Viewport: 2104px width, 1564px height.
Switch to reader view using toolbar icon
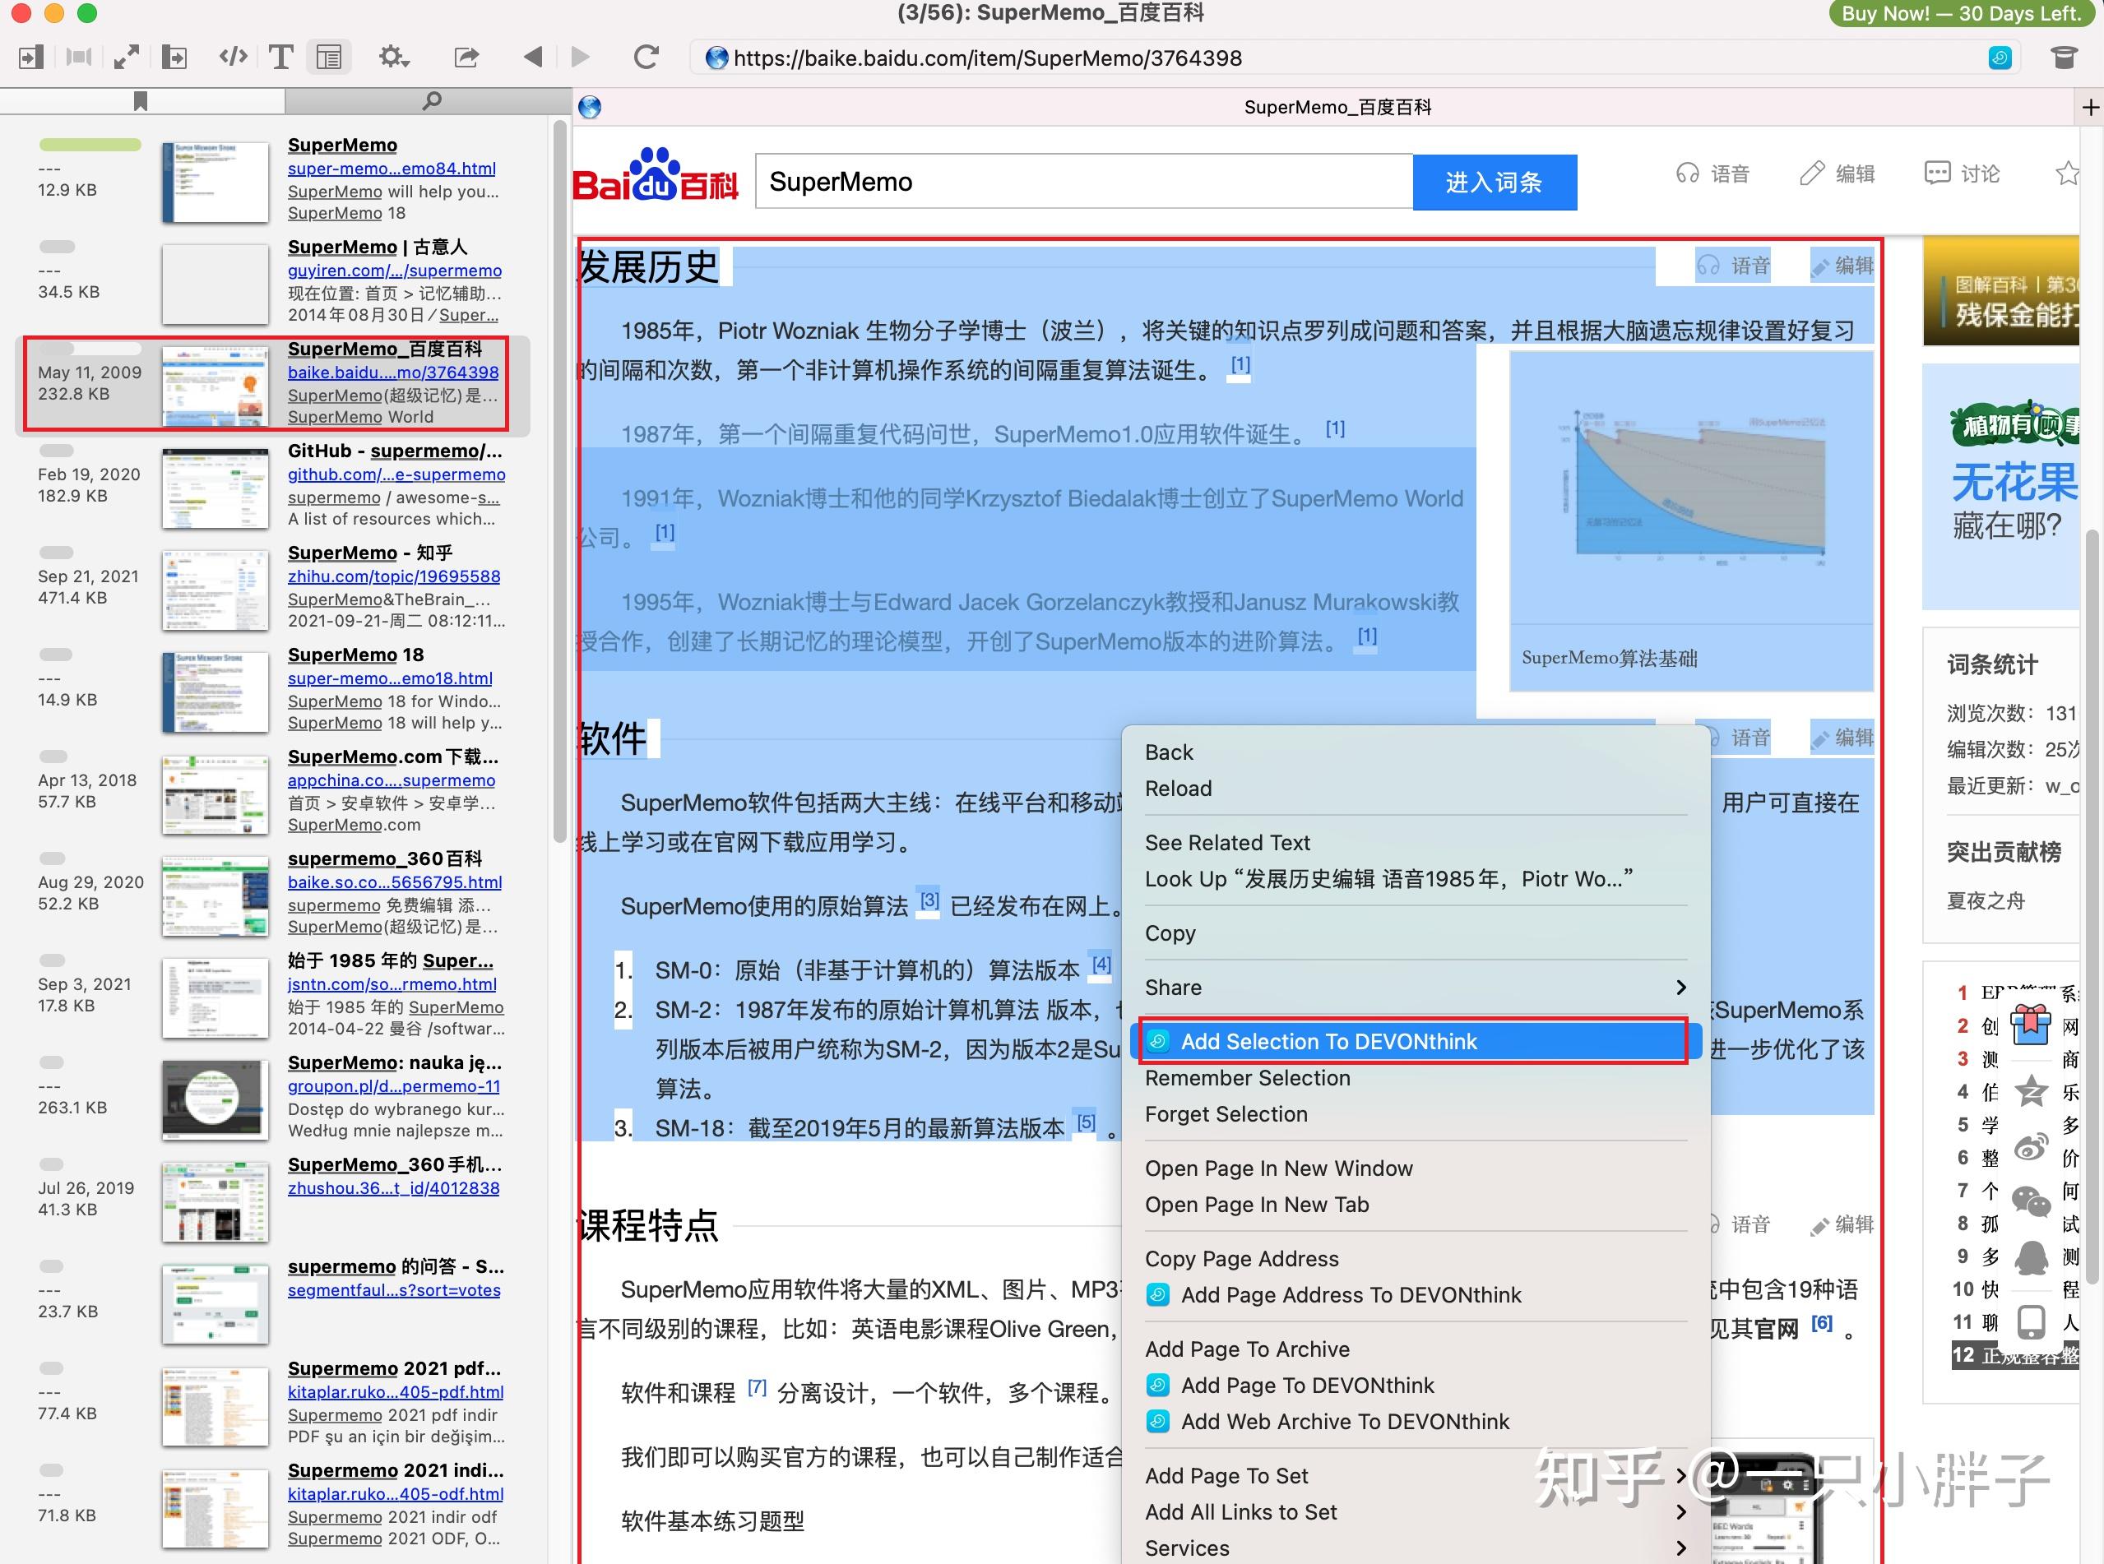click(330, 57)
